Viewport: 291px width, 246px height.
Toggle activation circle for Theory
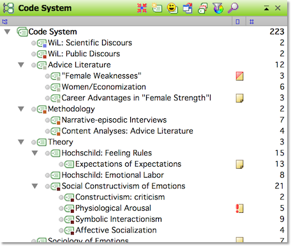(x=34, y=142)
